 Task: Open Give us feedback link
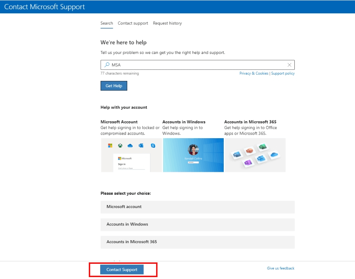[281, 268]
